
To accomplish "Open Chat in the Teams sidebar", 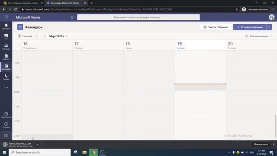I will pyautogui.click(x=6, y=36).
